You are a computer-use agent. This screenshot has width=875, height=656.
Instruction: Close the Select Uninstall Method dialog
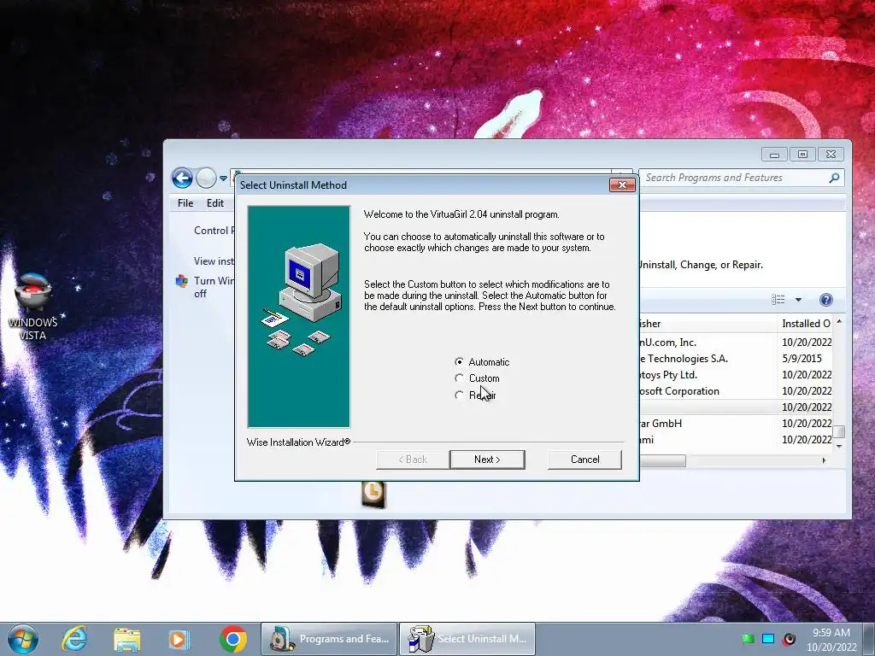pos(622,184)
